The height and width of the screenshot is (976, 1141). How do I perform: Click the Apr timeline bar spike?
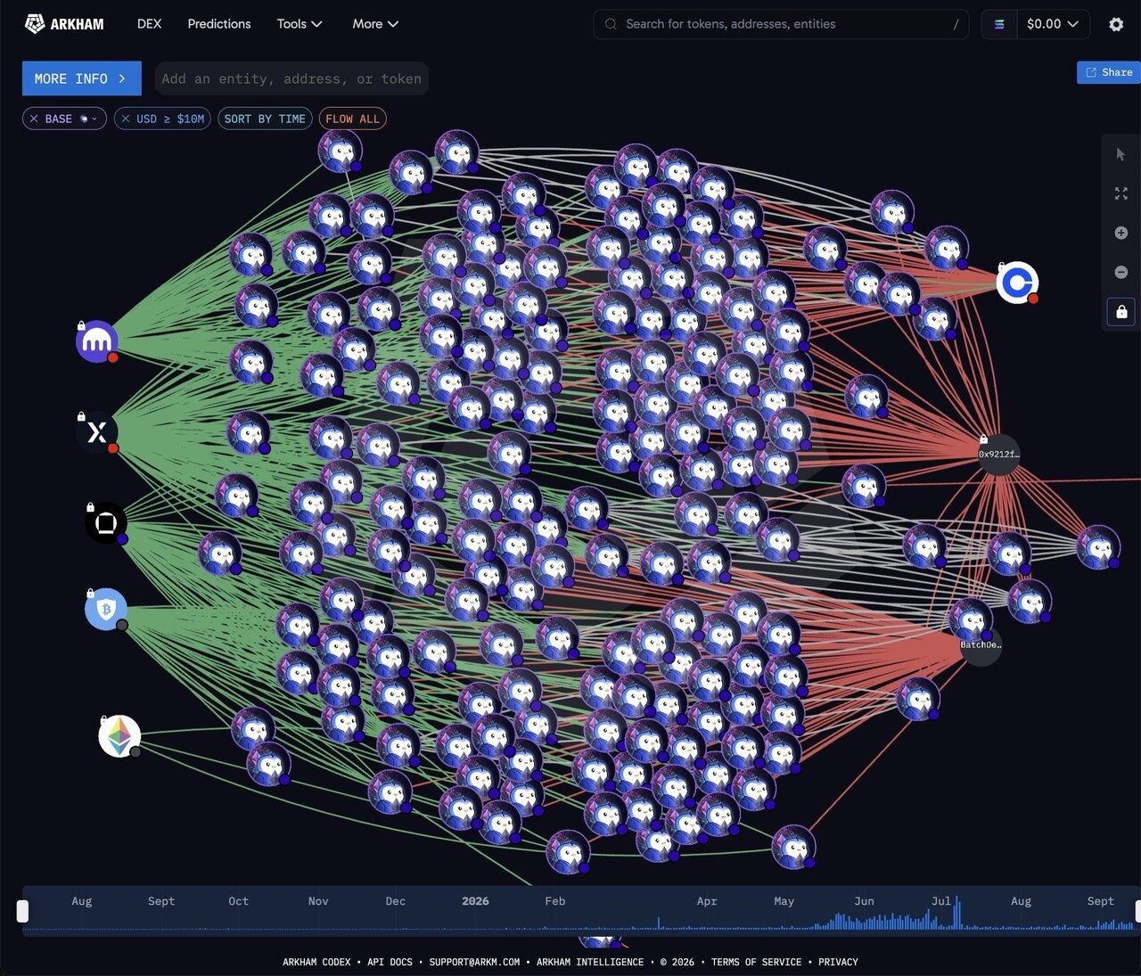click(x=659, y=923)
